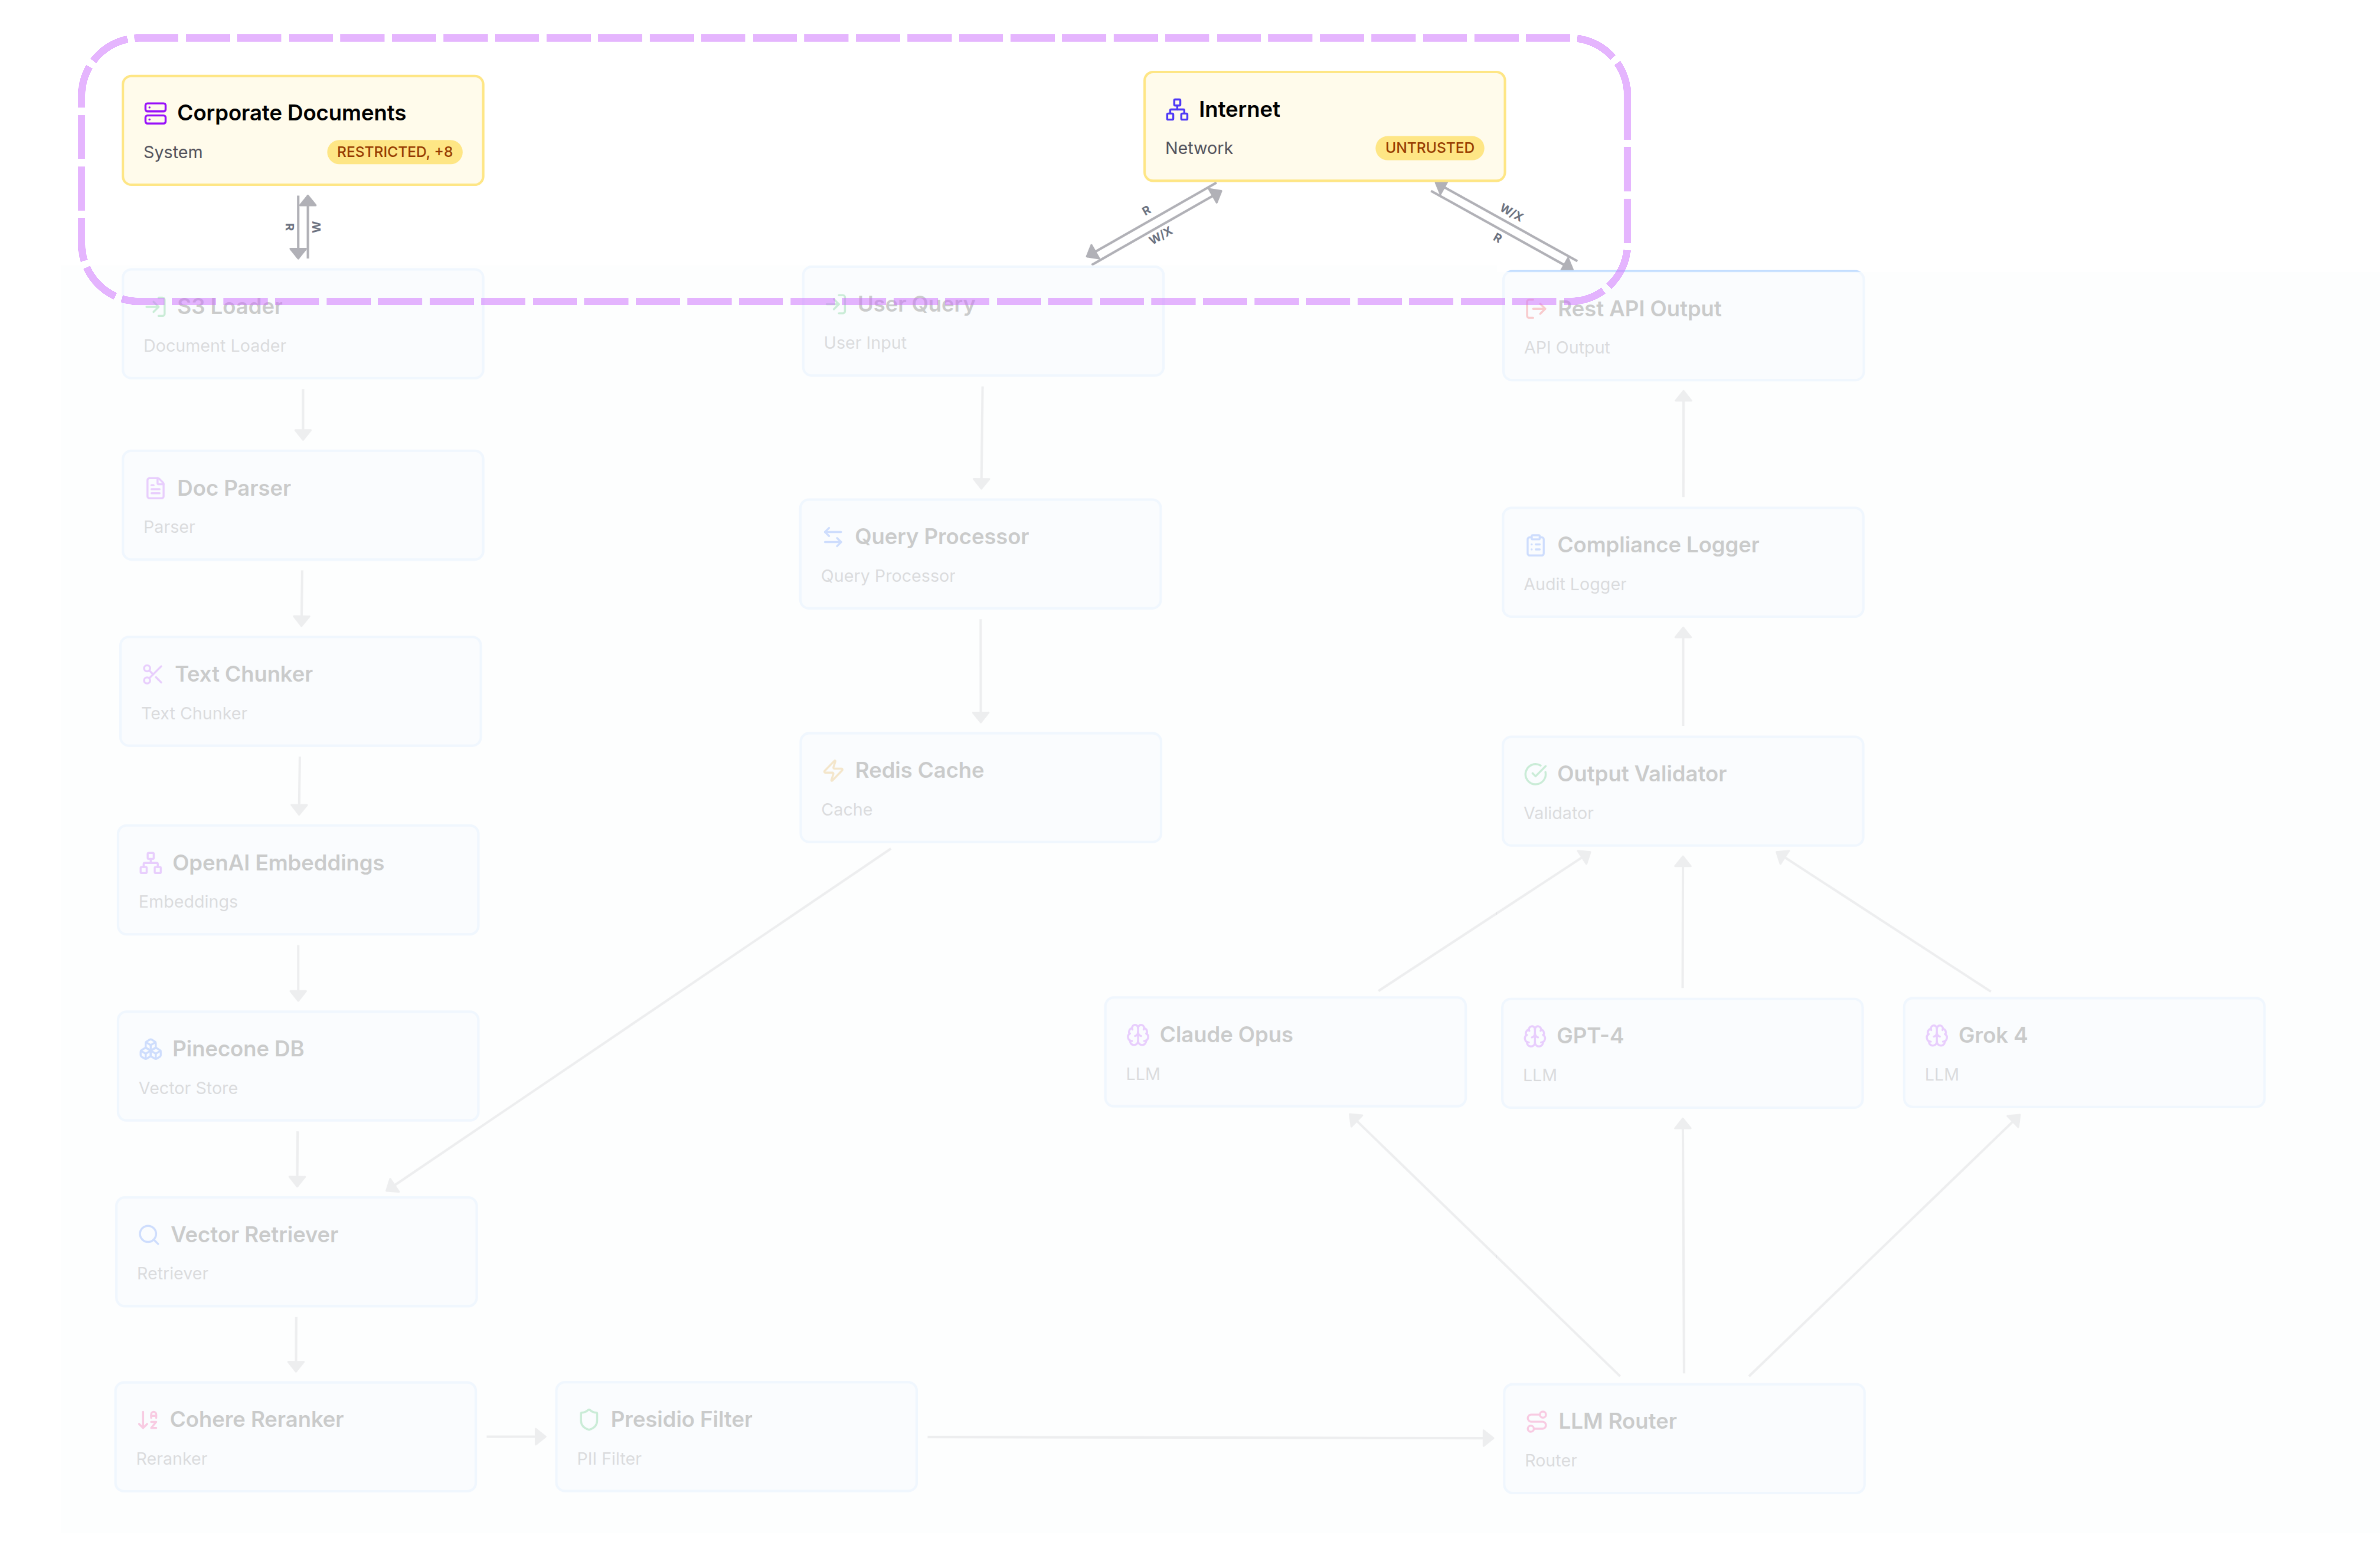Viewport: 2380px width, 1565px height.
Task: Select the OpenAI Embeddings node
Action: coord(298,880)
